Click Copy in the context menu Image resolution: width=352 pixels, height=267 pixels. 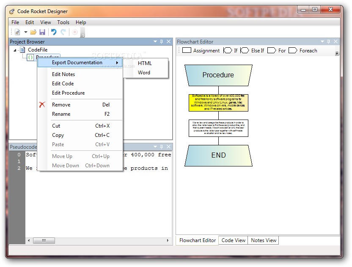click(80, 135)
